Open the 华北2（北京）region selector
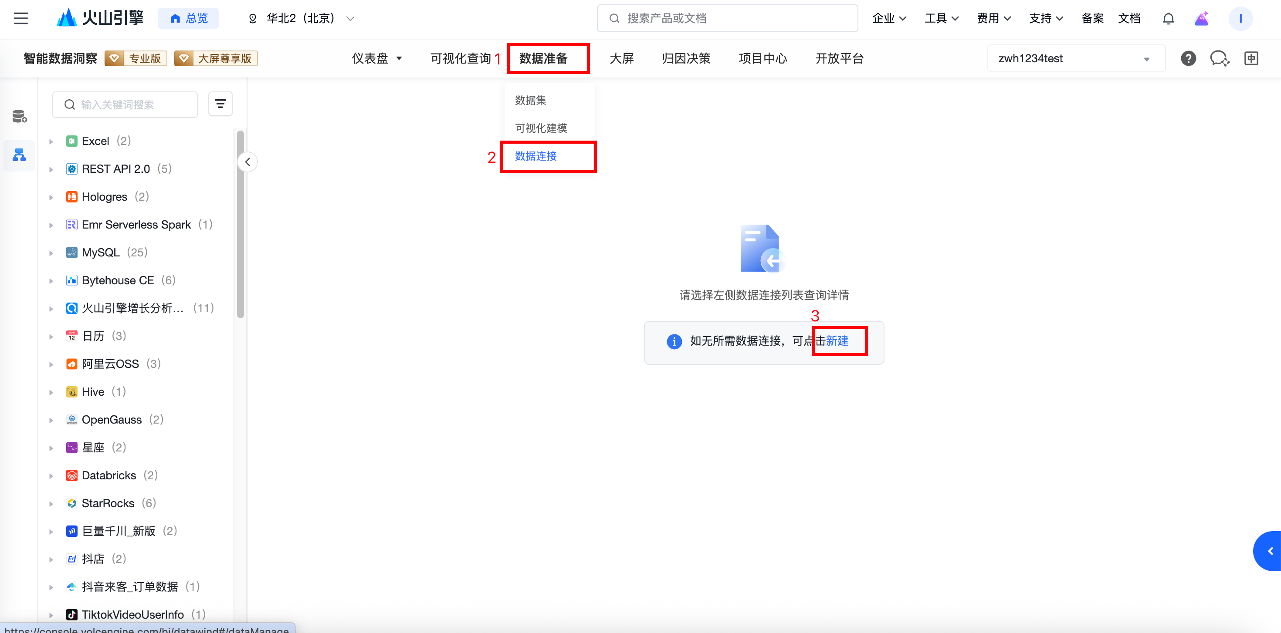Viewport: 1281px width, 633px height. [301, 18]
